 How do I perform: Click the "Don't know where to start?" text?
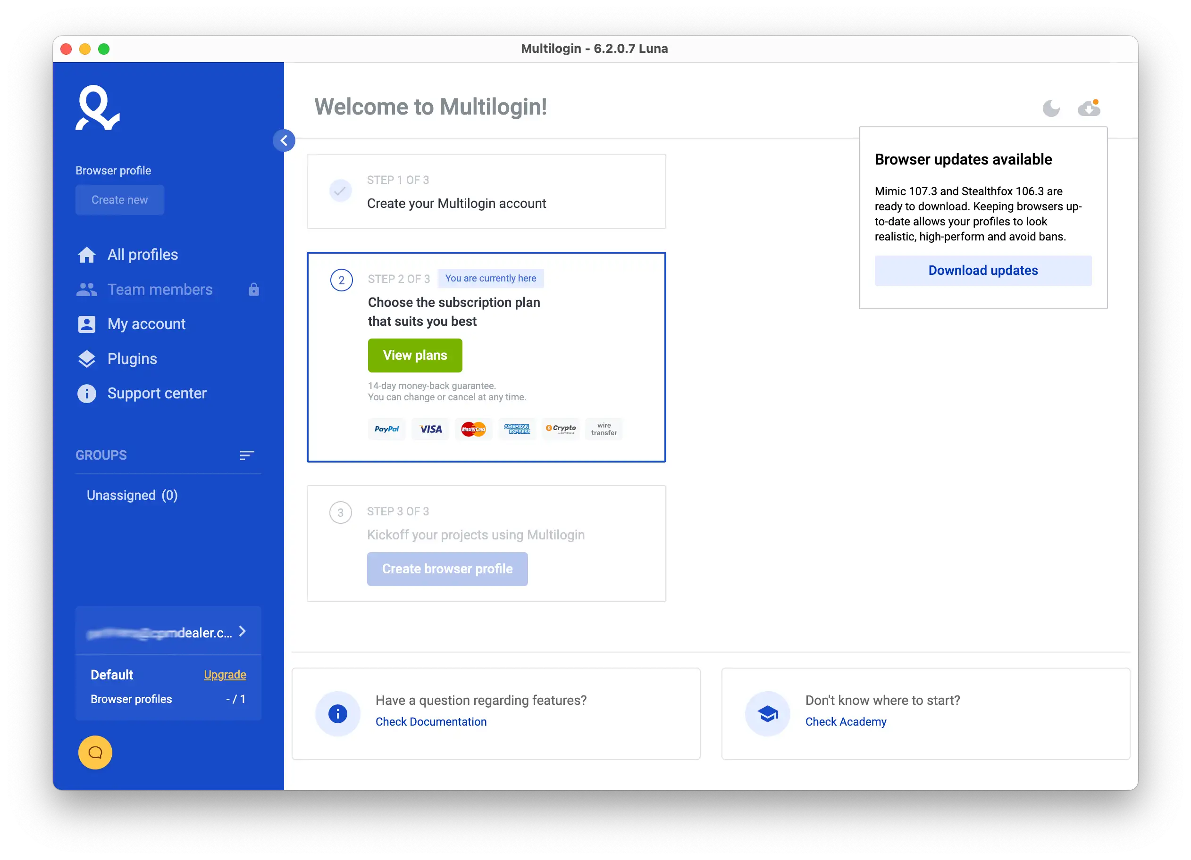point(883,701)
